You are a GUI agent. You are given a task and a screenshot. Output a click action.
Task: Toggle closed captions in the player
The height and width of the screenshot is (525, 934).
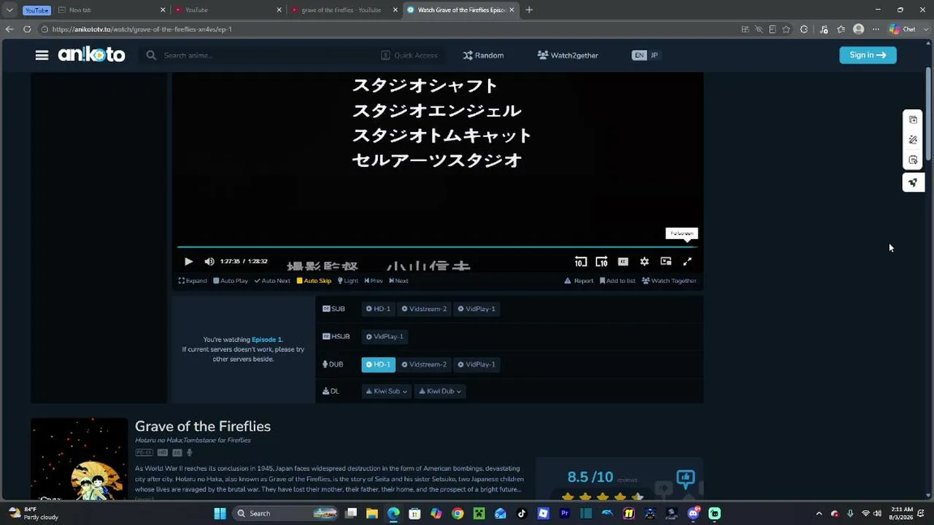tap(623, 261)
